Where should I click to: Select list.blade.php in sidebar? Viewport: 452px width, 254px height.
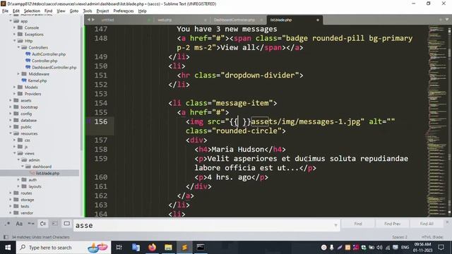(x=47, y=173)
